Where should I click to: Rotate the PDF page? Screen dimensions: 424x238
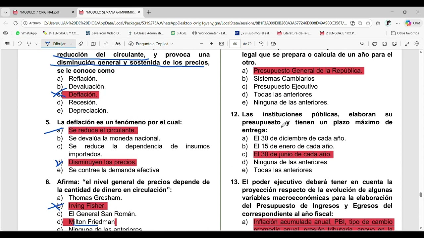[x=261, y=44]
